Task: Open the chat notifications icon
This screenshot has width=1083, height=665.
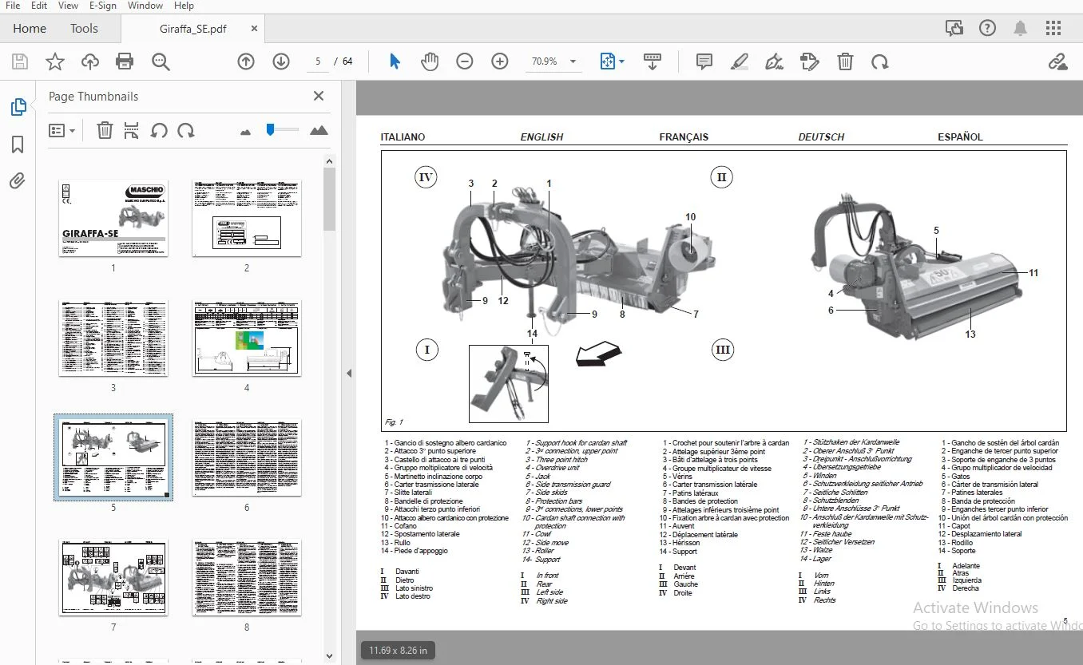Action: [954, 28]
